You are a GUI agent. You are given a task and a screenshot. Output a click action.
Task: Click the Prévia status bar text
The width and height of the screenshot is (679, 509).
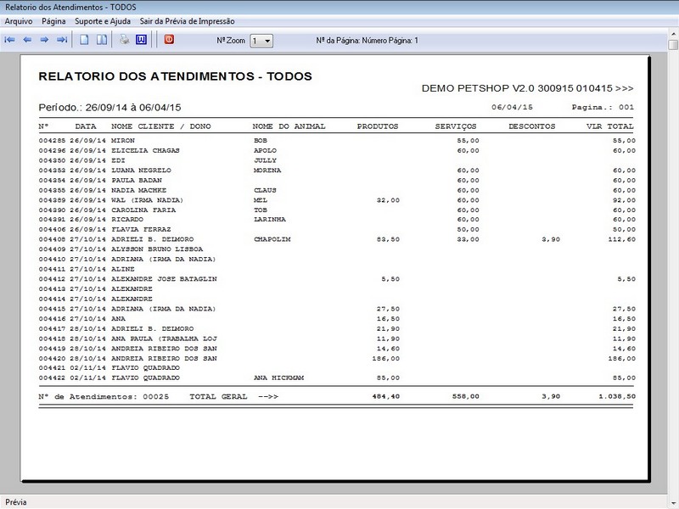pos(16,502)
